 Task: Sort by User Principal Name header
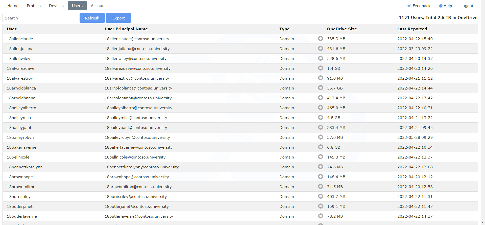[126, 29]
